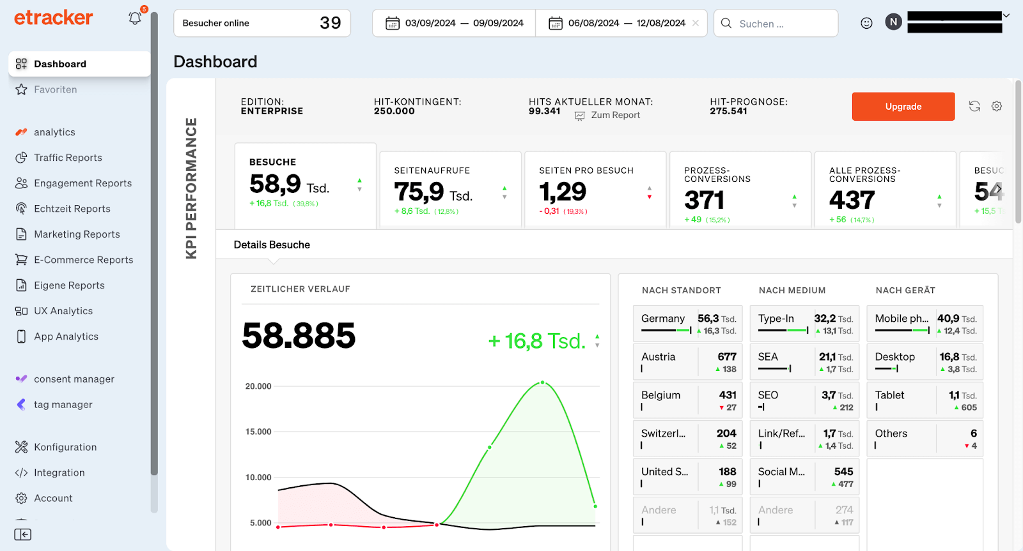Click the user avatar N icon

pos(893,22)
